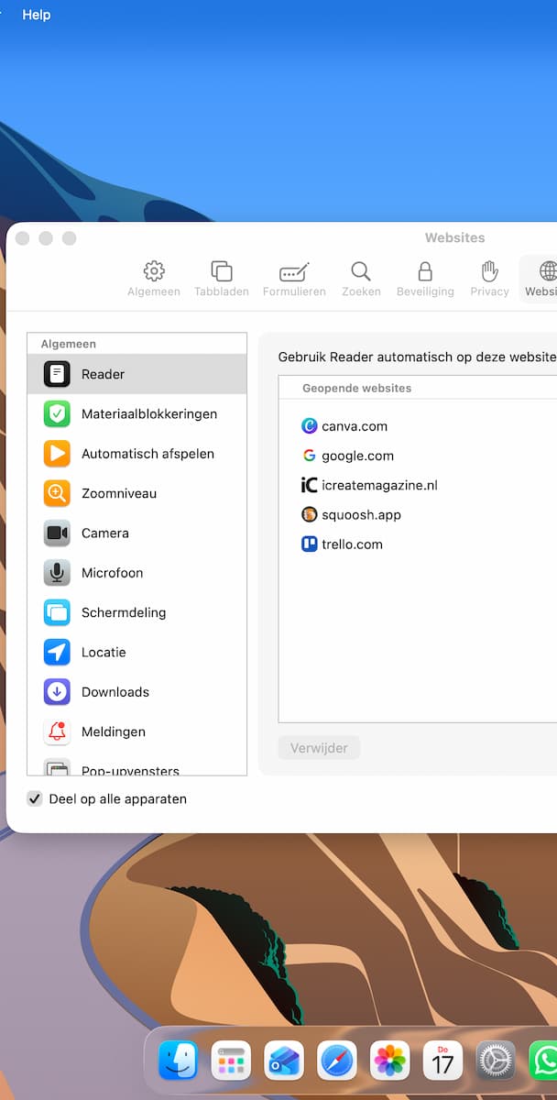This screenshot has width=557, height=1100.
Task: Open the Formulieren preferences tab
Action: click(294, 279)
